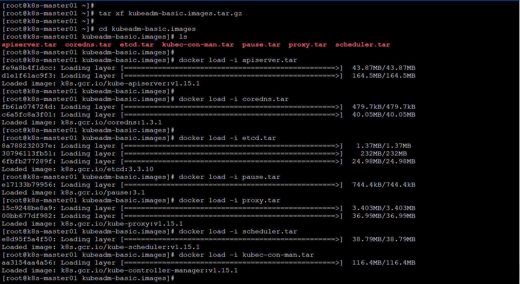Click the 479.7kB/479.7kB size value
Image resolution: width=520 pixels, height=284 pixels.
384,107
